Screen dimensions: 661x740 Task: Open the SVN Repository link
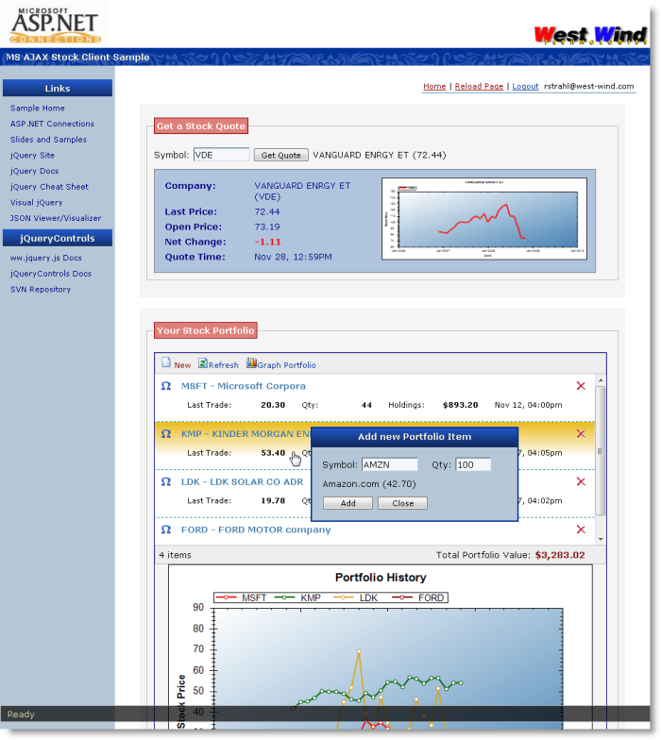[41, 290]
